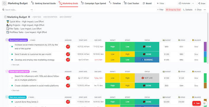
Task: Change NOT LIVE status on influencers task
Action: coord(147,78)
